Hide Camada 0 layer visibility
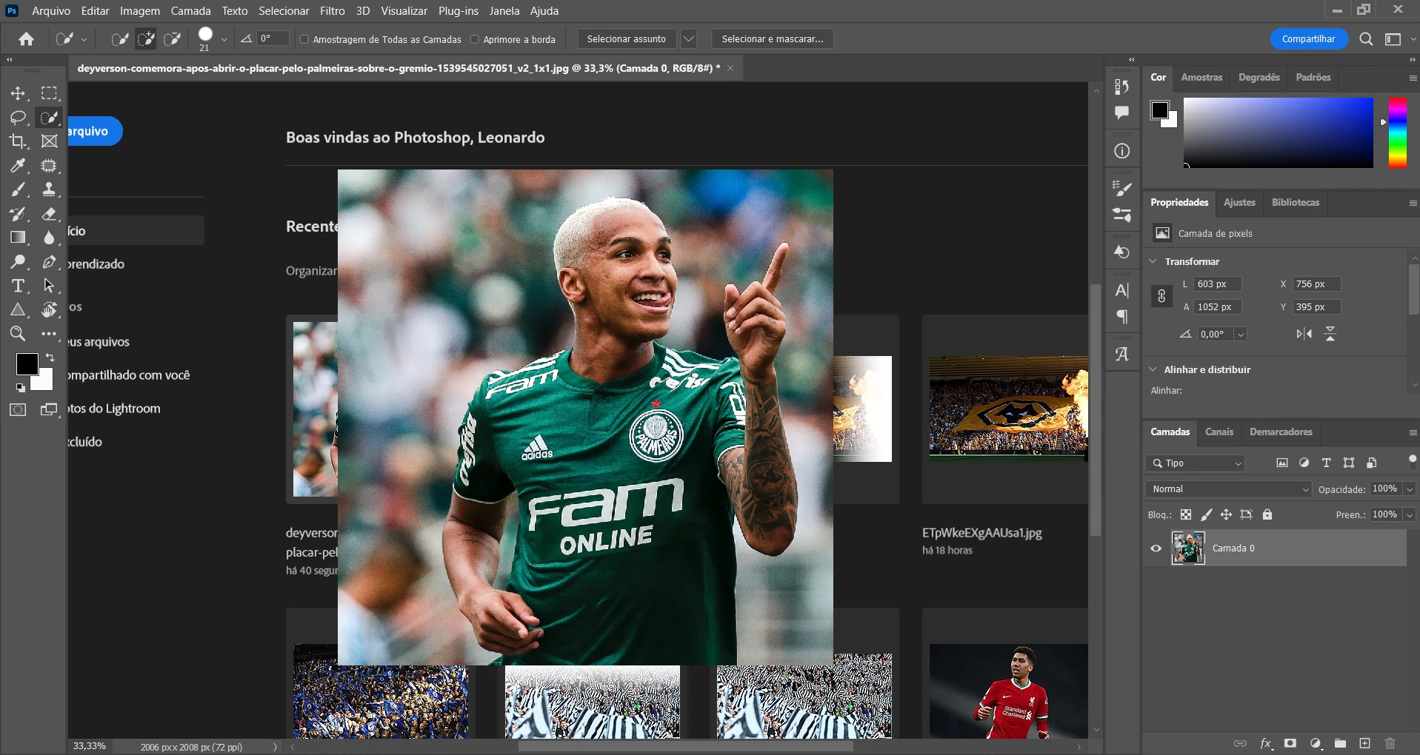Screen dimensions: 1420x755 click(1156, 548)
